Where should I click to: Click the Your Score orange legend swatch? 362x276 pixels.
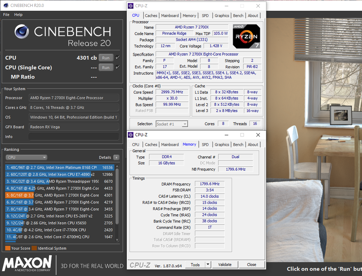8,248
